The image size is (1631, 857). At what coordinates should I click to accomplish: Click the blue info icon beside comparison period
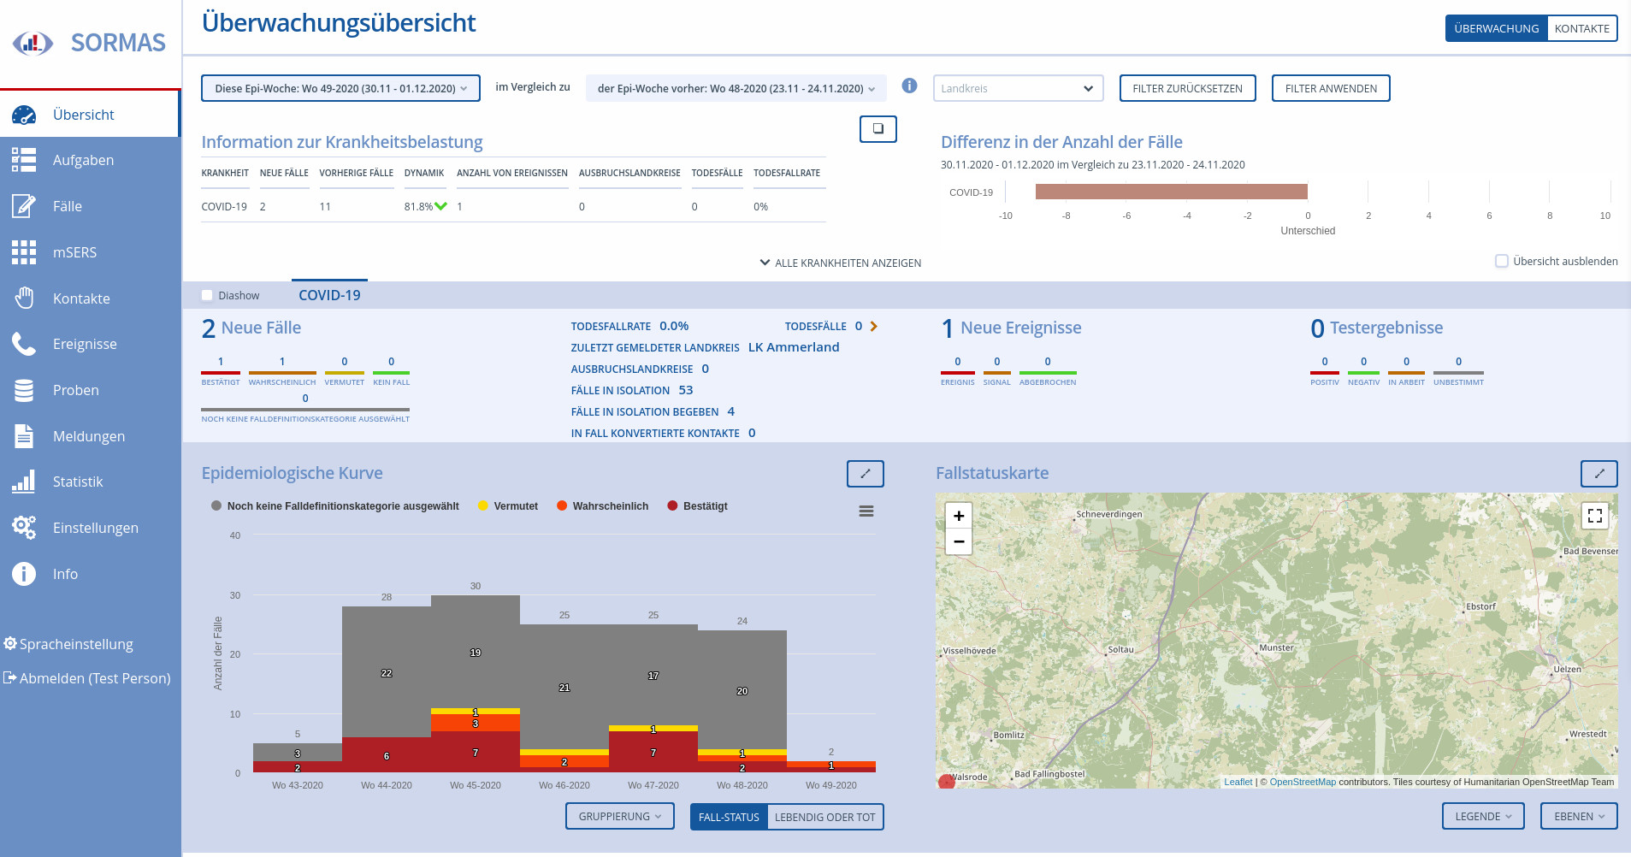click(x=909, y=86)
